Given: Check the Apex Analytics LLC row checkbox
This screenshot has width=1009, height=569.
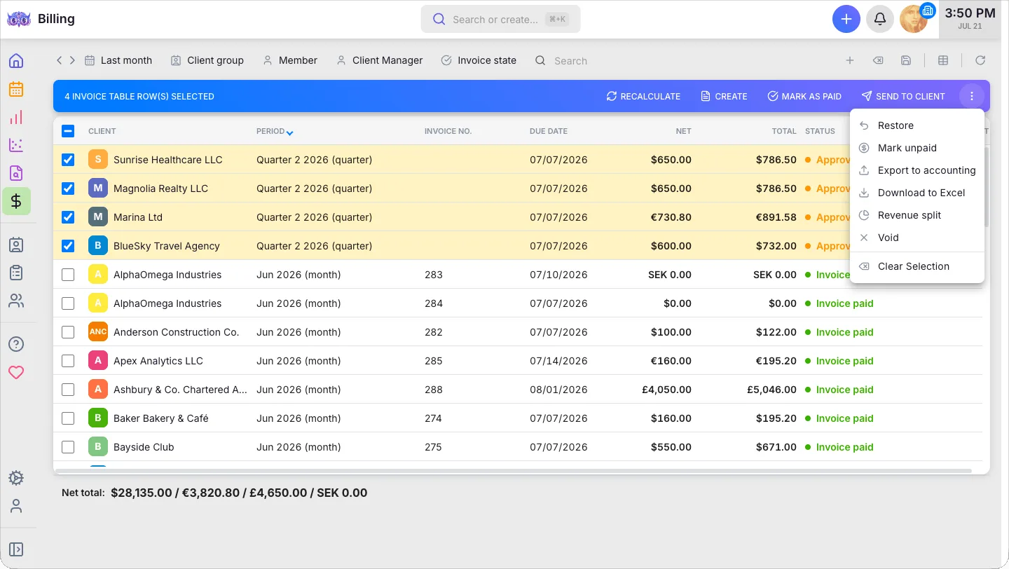Looking at the screenshot, I should 68,361.
